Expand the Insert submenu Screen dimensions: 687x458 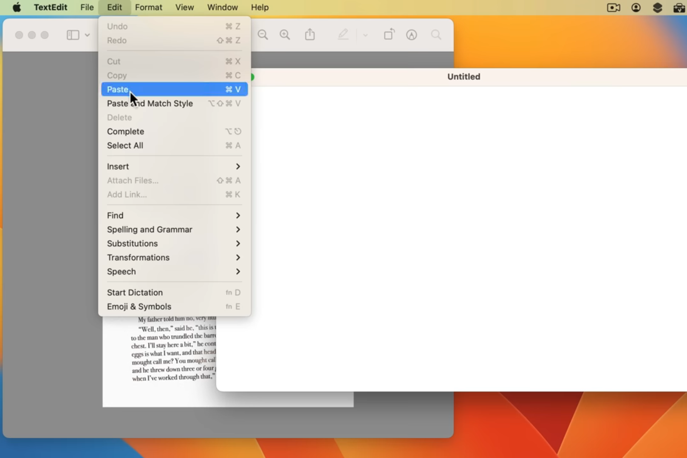tap(174, 166)
